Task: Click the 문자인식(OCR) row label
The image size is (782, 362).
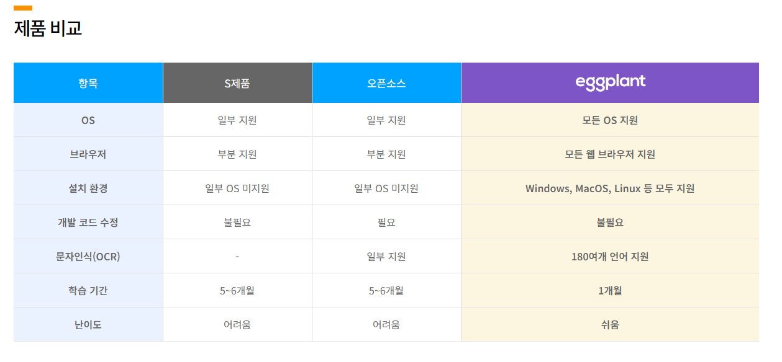Action: [x=88, y=257]
